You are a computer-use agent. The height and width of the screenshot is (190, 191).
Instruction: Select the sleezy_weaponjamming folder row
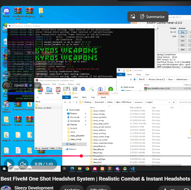103,143
